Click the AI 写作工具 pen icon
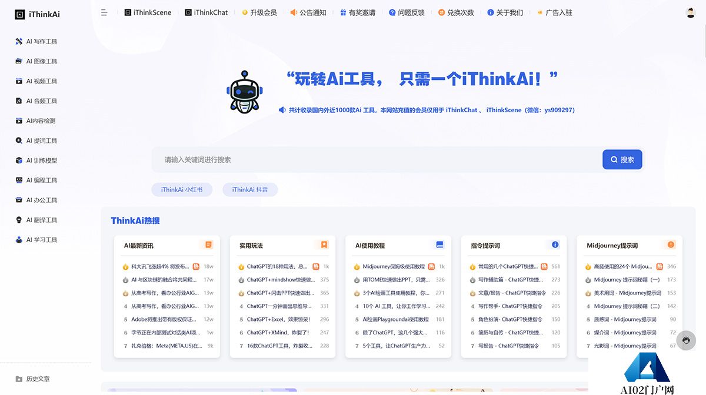This screenshot has width=706, height=395. click(19, 42)
